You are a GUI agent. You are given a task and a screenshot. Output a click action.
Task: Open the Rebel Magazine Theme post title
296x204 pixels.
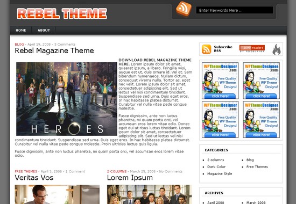(54, 50)
